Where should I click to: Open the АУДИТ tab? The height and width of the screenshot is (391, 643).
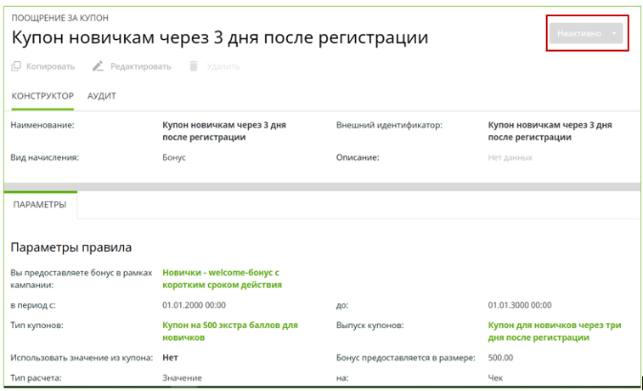(101, 96)
